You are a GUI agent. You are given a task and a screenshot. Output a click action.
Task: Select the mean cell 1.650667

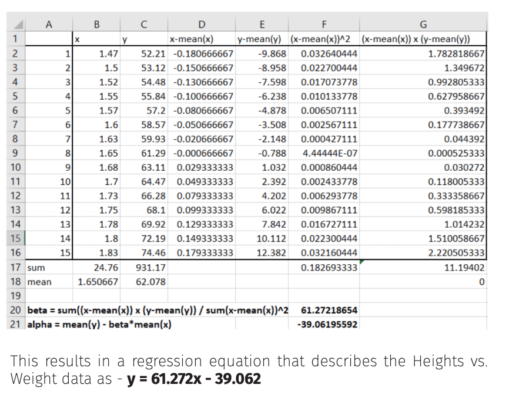(x=96, y=282)
